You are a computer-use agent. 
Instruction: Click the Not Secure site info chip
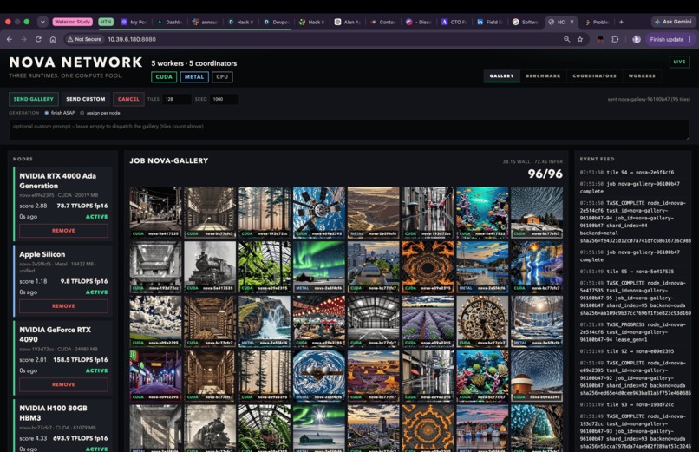click(x=85, y=39)
